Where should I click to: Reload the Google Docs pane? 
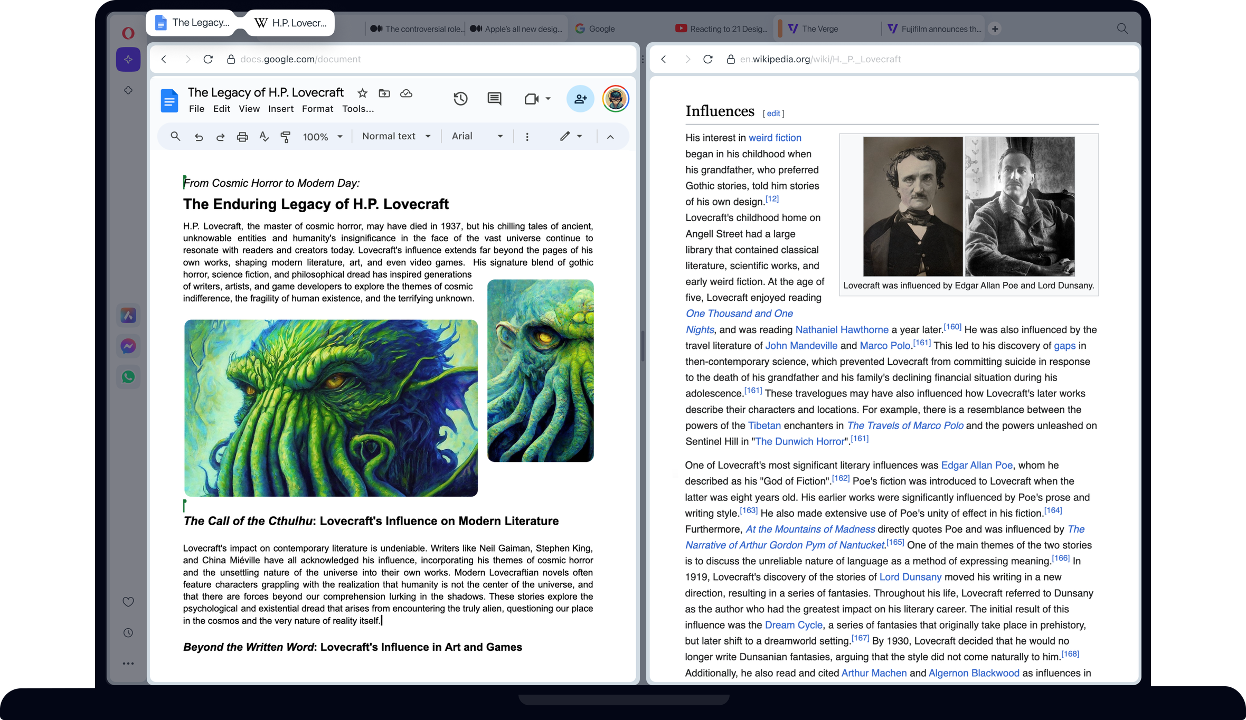click(209, 59)
